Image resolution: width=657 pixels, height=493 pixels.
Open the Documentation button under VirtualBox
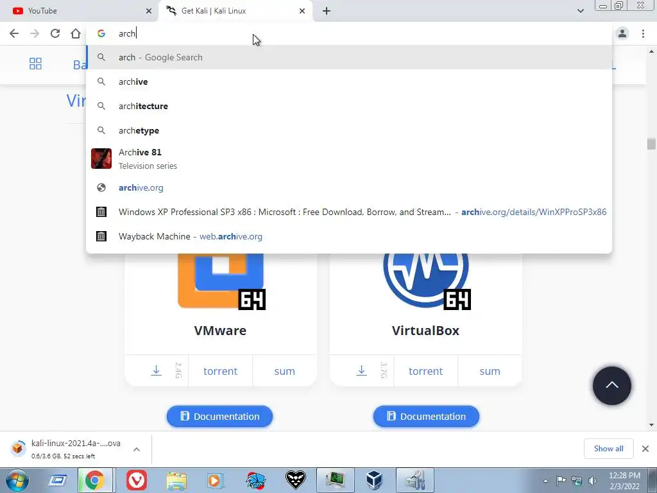point(426,416)
